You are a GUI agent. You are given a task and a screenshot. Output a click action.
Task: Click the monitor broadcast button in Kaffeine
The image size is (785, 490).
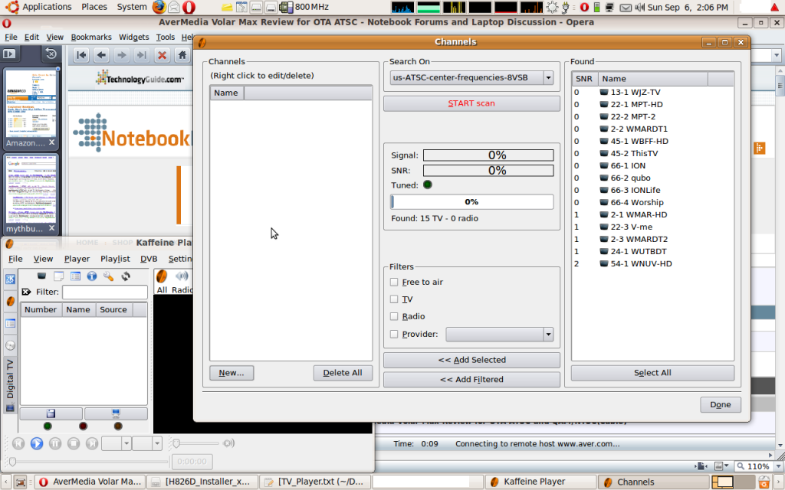coord(117,413)
